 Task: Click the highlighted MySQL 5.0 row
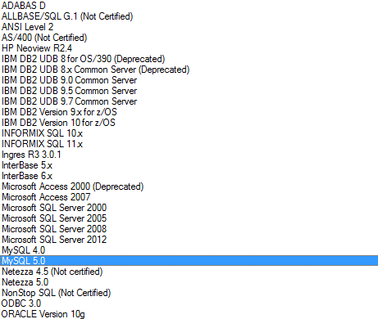[189, 261]
